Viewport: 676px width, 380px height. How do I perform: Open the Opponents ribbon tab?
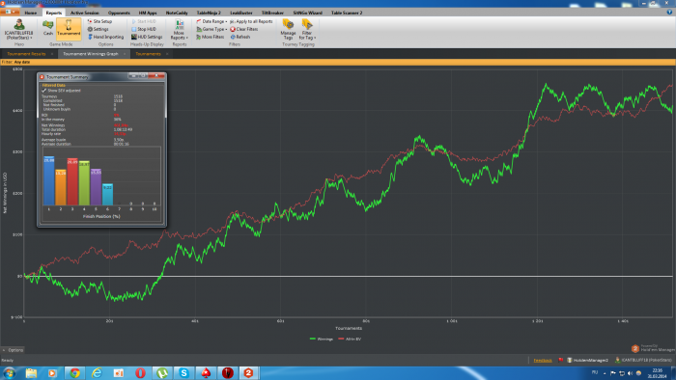click(x=119, y=13)
